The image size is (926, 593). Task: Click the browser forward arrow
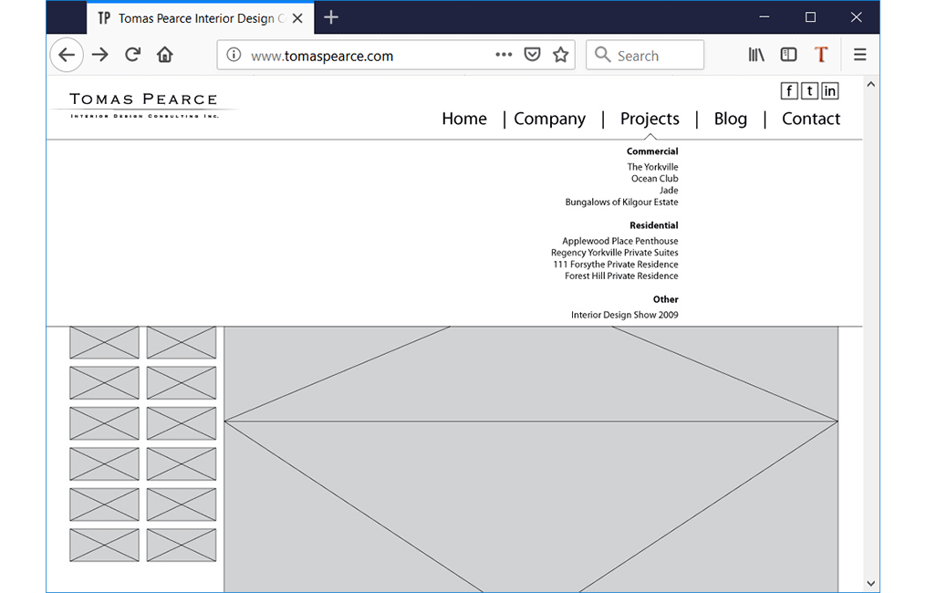coord(100,55)
